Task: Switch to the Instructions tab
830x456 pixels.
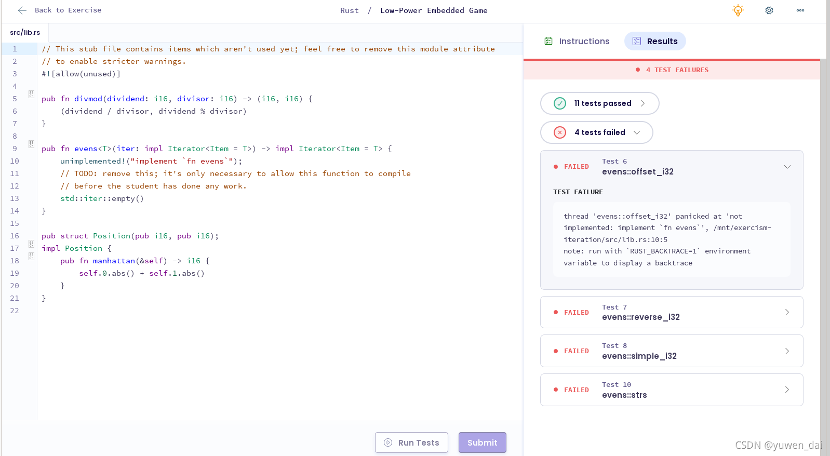Action: tap(577, 41)
